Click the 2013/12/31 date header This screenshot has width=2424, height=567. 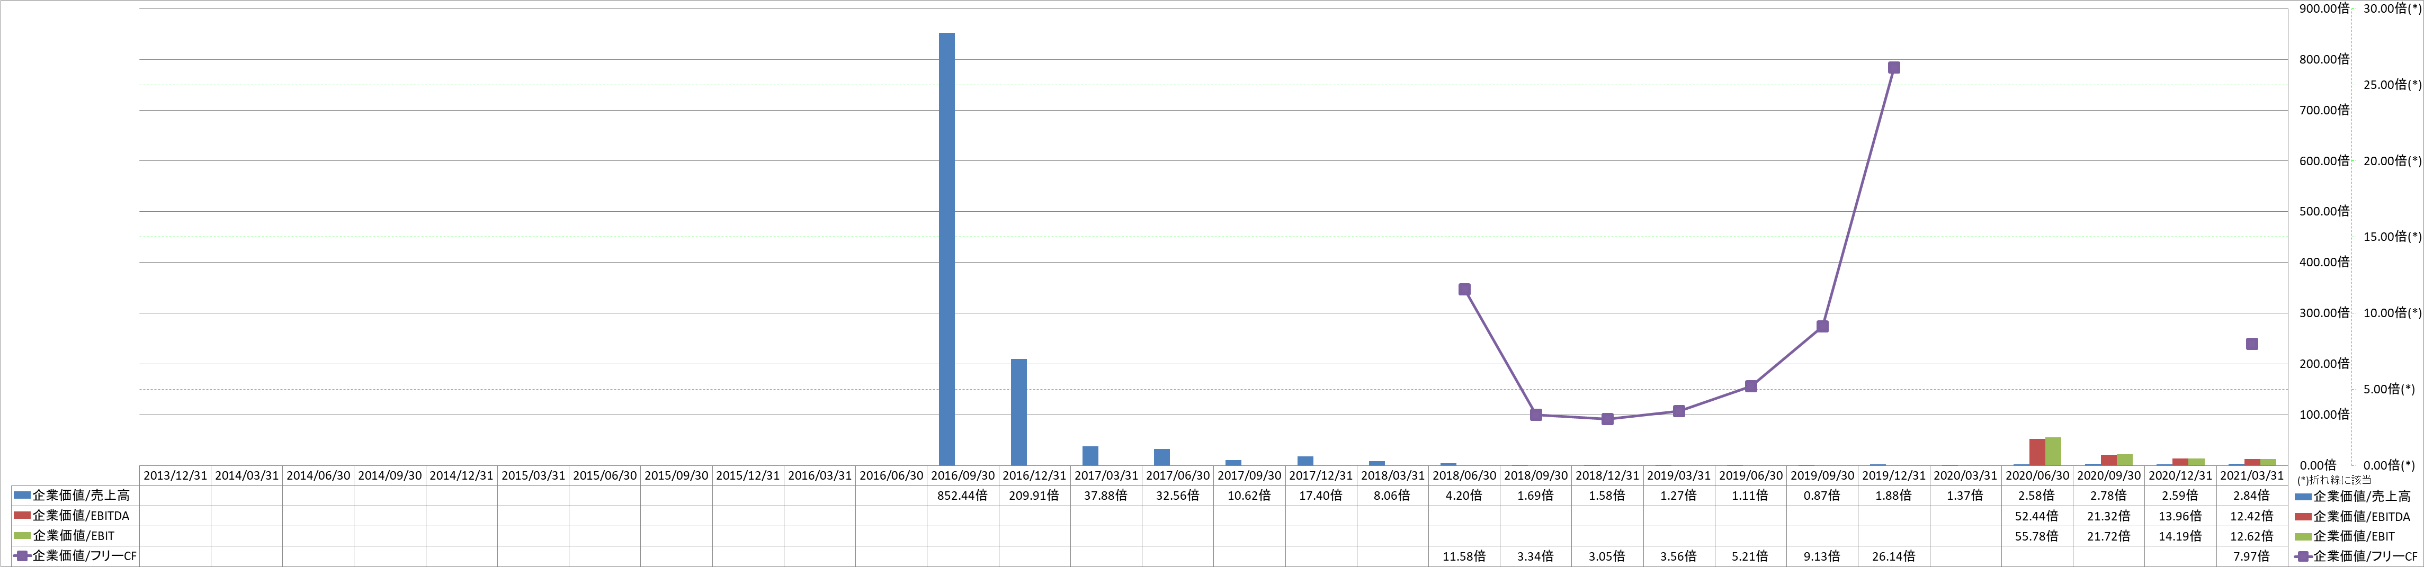175,476
